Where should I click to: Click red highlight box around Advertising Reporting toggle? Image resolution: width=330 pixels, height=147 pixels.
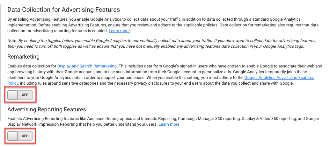click(x=21, y=136)
